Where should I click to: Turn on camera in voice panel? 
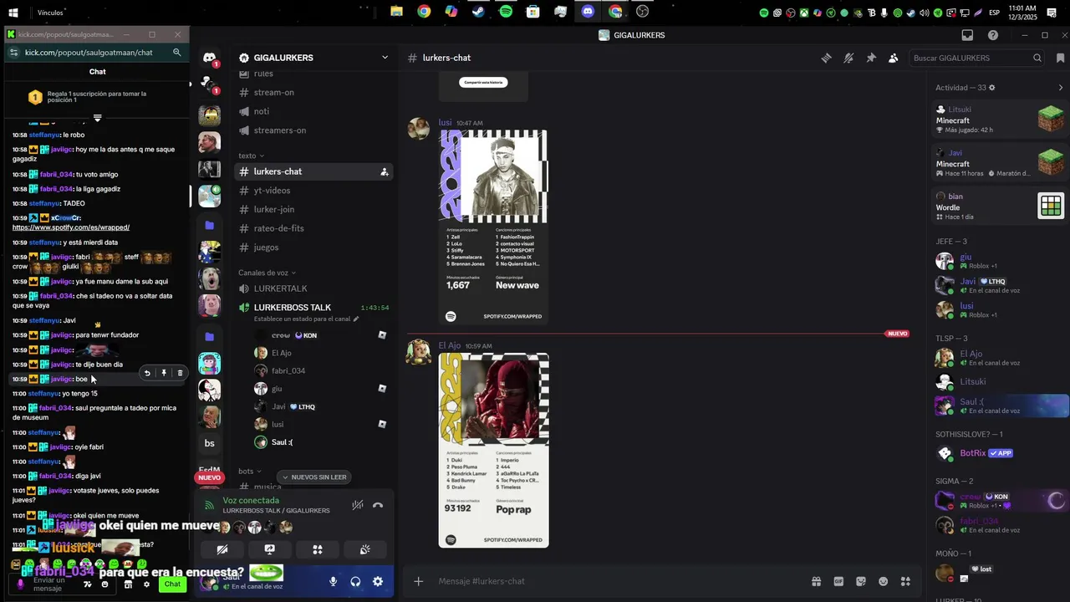[222, 549]
